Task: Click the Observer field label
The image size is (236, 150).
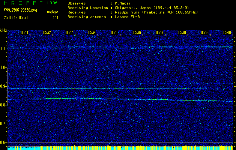Action: (77, 3)
